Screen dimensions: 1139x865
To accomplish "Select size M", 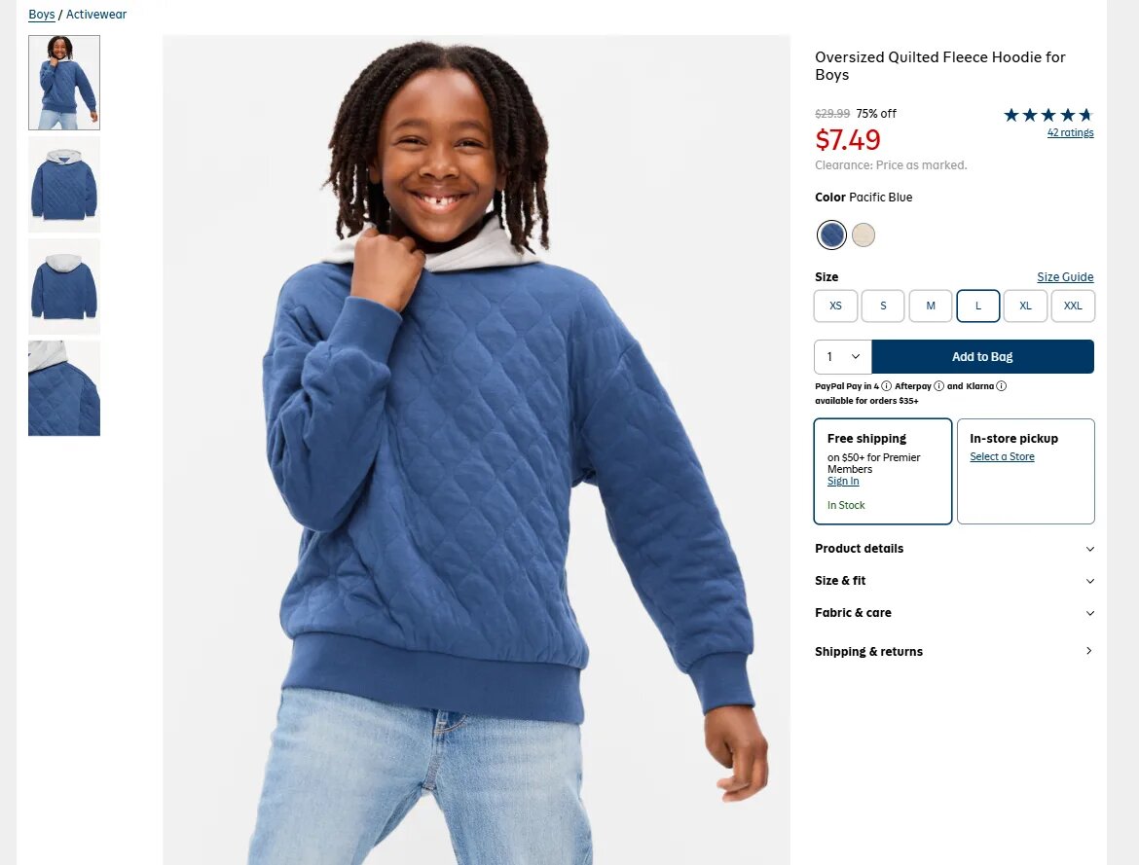I will (x=931, y=306).
